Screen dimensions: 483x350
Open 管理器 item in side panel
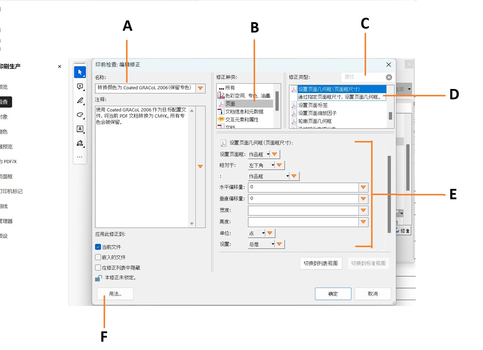(6, 221)
